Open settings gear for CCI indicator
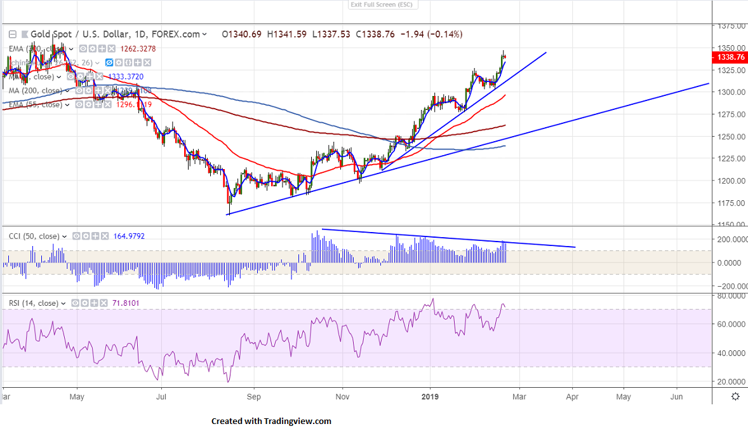Viewport: 748px width, 431px height. tap(86, 236)
